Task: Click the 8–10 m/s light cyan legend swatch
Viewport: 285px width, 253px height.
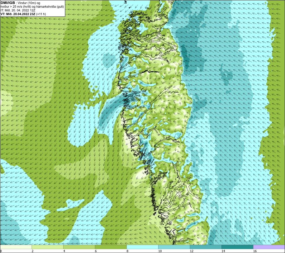Action: click(142, 247)
